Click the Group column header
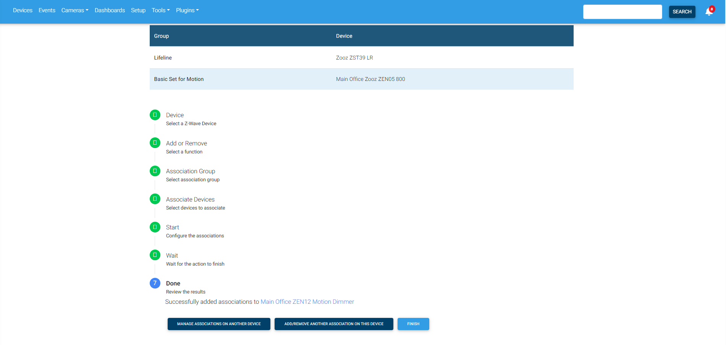 (x=161, y=36)
